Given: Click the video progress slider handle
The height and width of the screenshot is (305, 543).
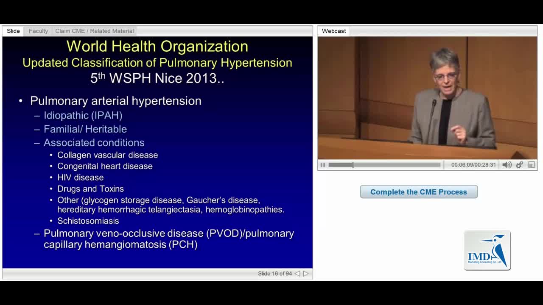Looking at the screenshot, I should 353,165.
